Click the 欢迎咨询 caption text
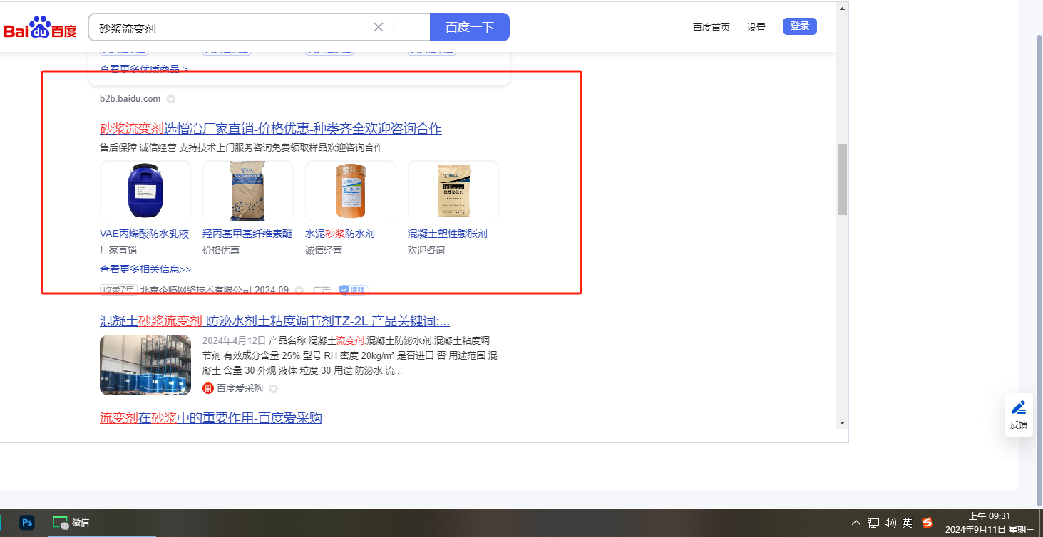 click(x=426, y=250)
